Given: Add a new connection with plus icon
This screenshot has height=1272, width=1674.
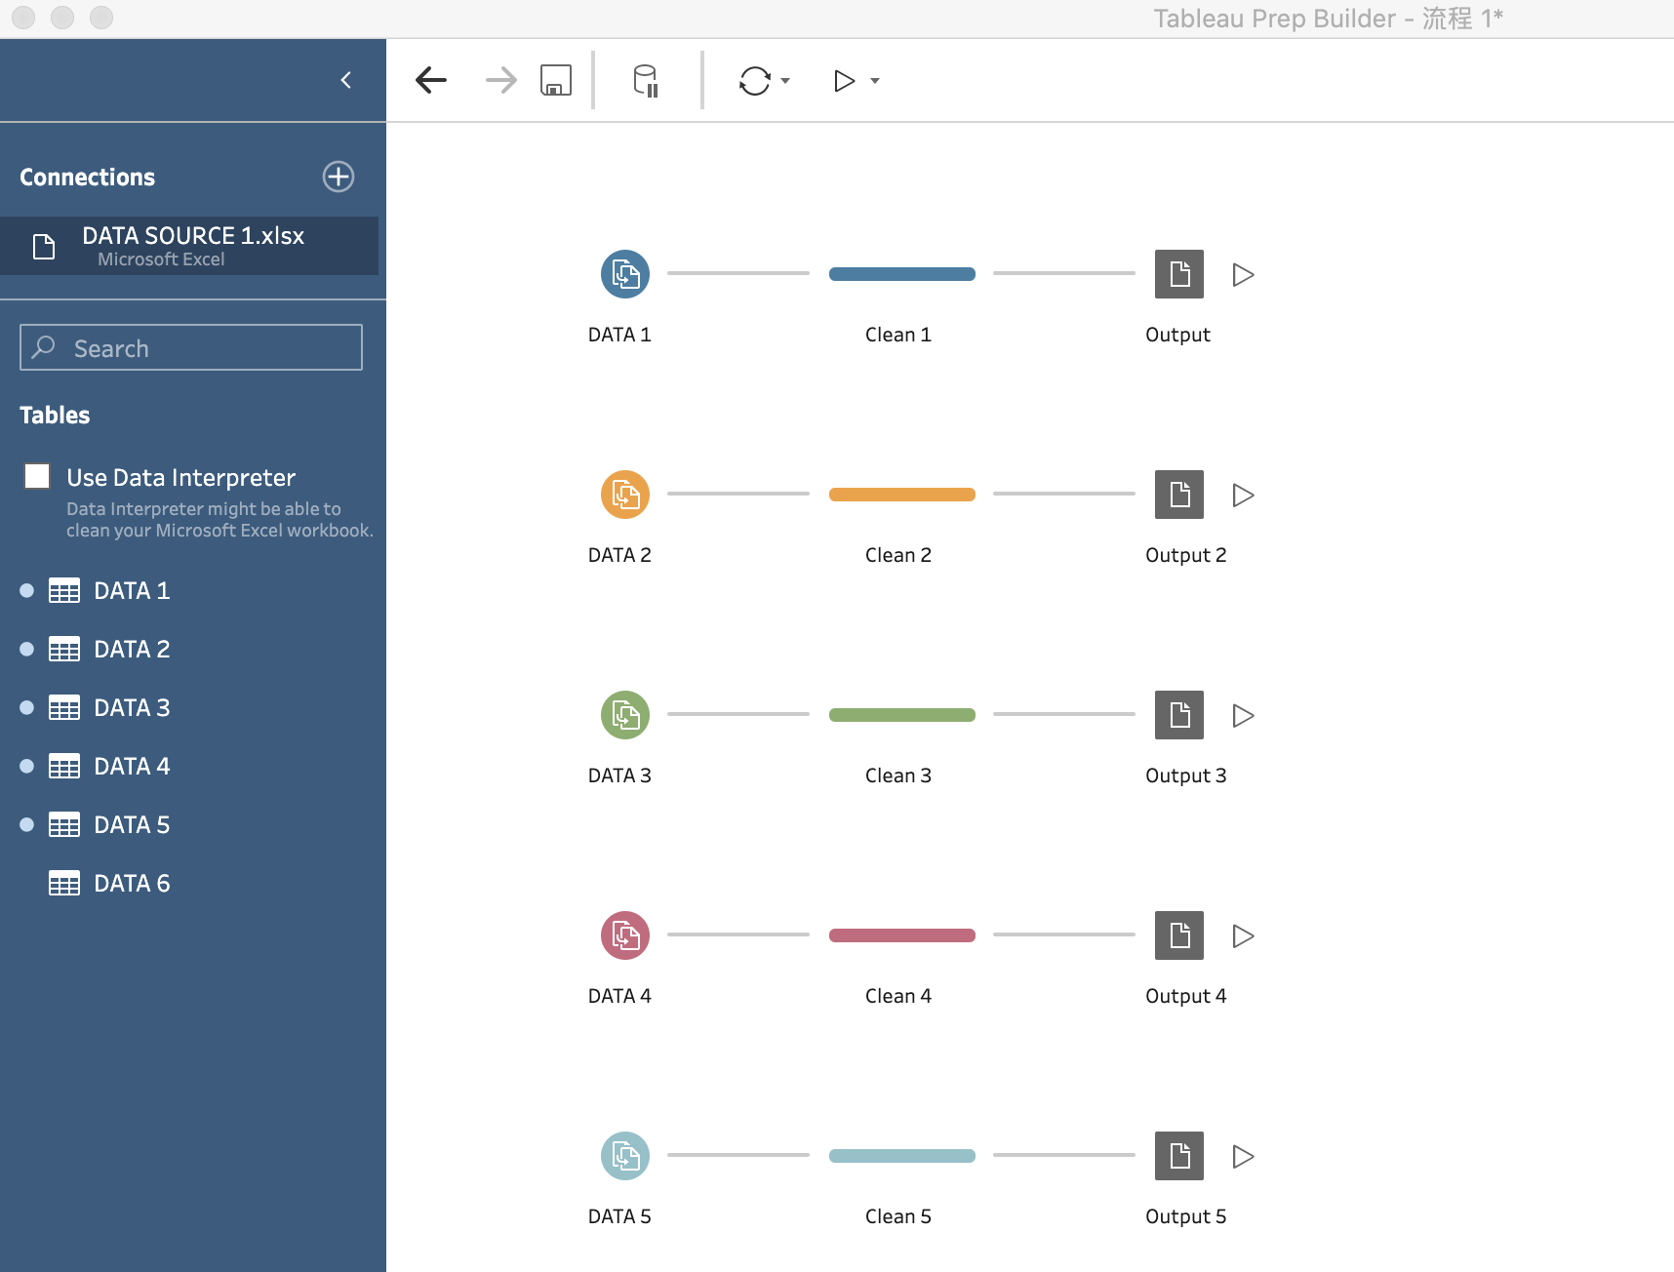Looking at the screenshot, I should click(339, 177).
